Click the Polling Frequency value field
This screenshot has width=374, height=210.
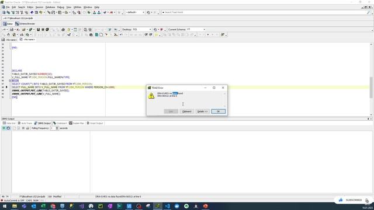click(53, 128)
